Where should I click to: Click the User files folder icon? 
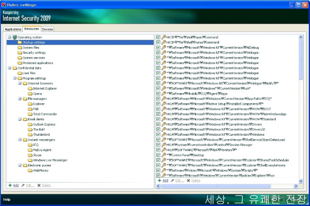(20, 73)
